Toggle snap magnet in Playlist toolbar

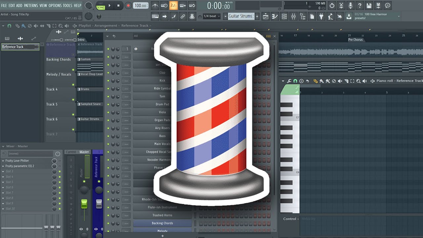[x=9, y=26]
